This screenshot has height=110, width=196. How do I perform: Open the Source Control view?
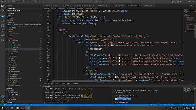[x=2, y=16]
